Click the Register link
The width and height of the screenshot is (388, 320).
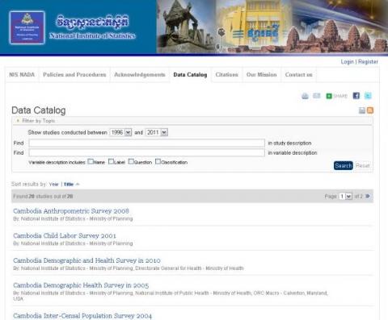368,62
